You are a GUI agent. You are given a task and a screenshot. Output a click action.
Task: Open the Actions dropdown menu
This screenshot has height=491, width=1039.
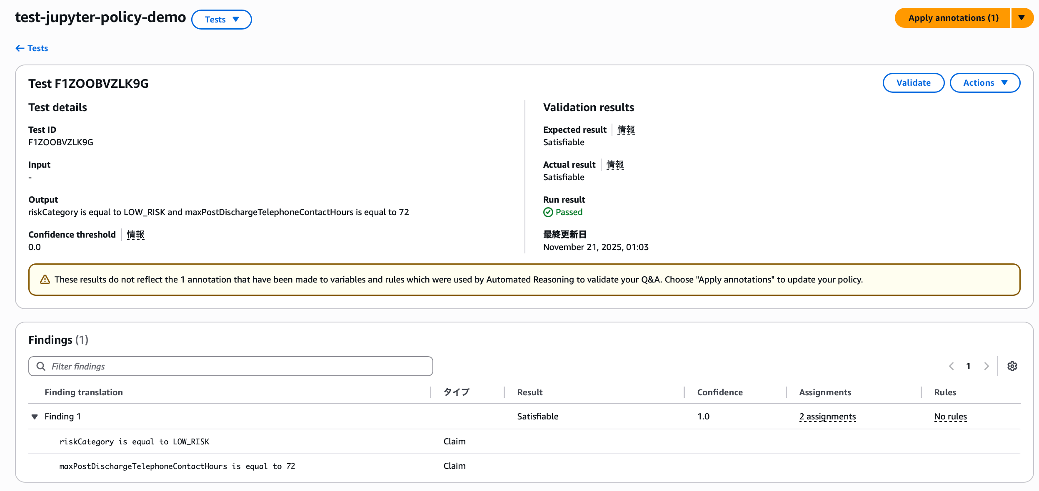pos(984,83)
